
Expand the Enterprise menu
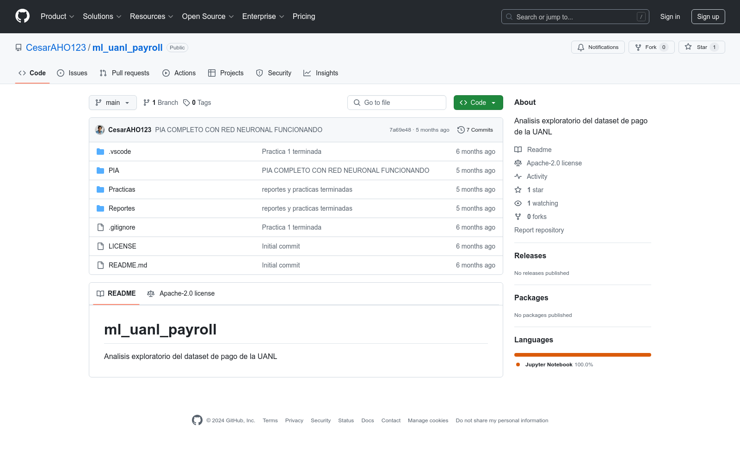click(x=263, y=17)
